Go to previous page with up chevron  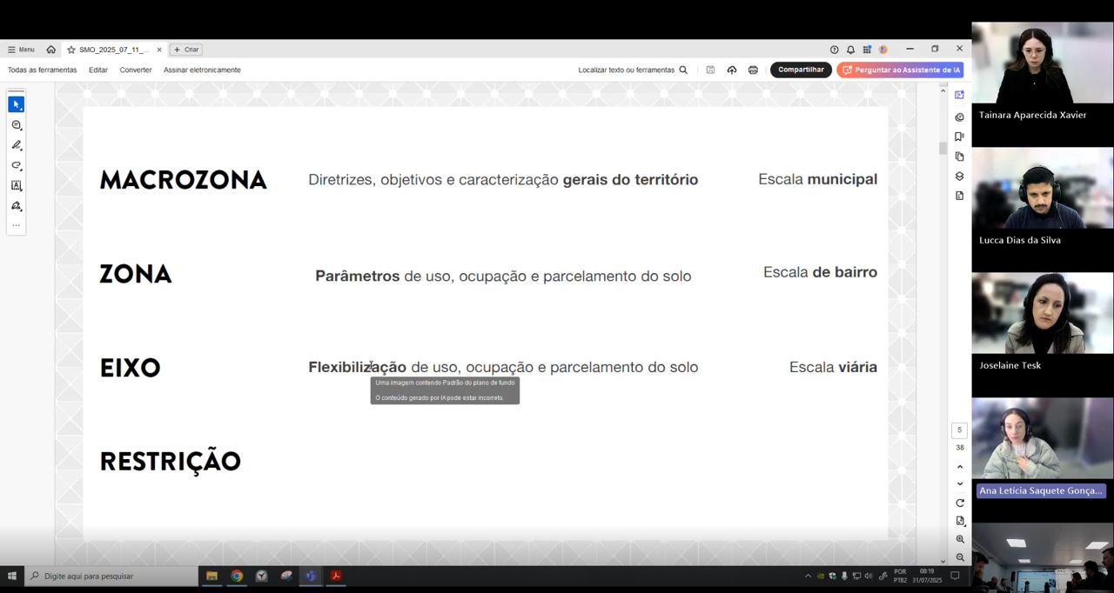click(960, 467)
